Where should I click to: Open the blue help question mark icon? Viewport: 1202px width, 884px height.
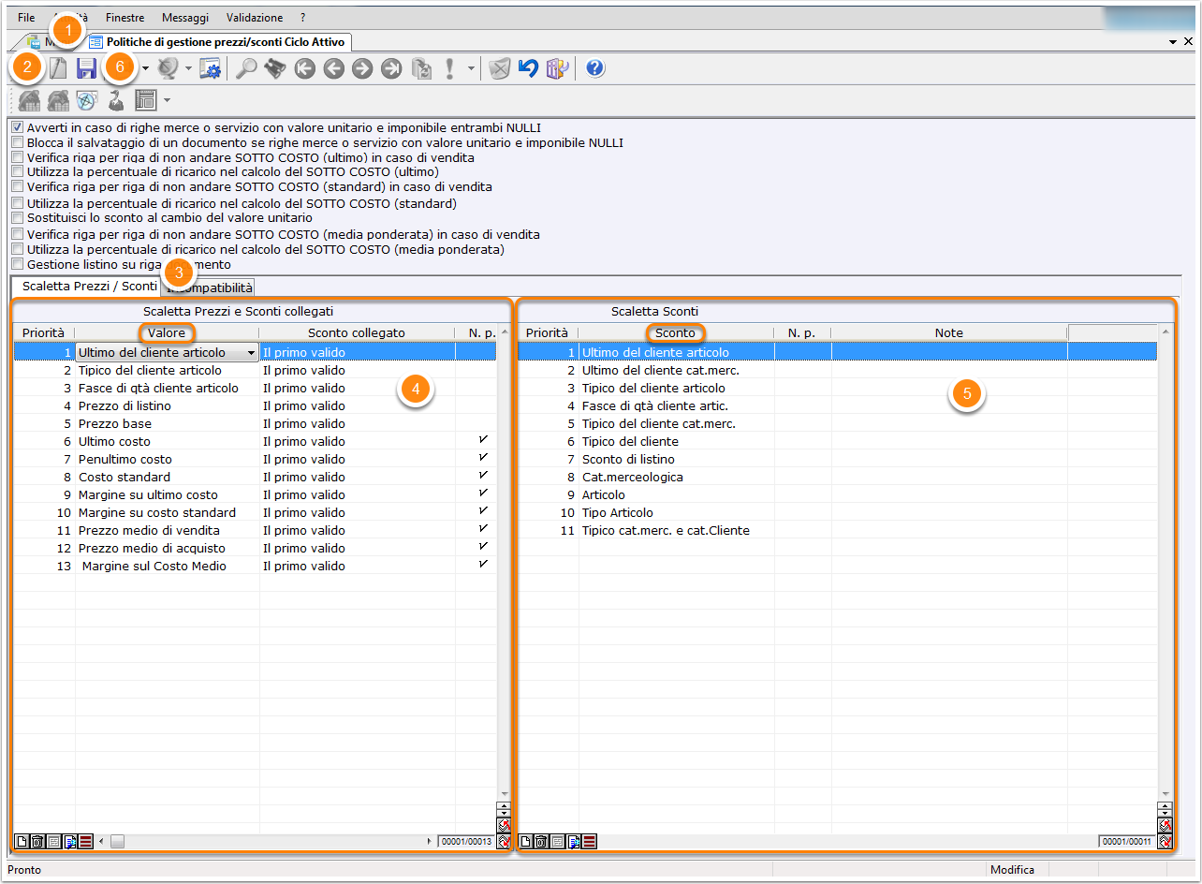click(595, 68)
